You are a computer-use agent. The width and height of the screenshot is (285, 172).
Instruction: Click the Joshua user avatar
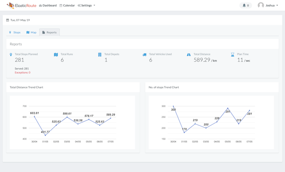point(261,5)
